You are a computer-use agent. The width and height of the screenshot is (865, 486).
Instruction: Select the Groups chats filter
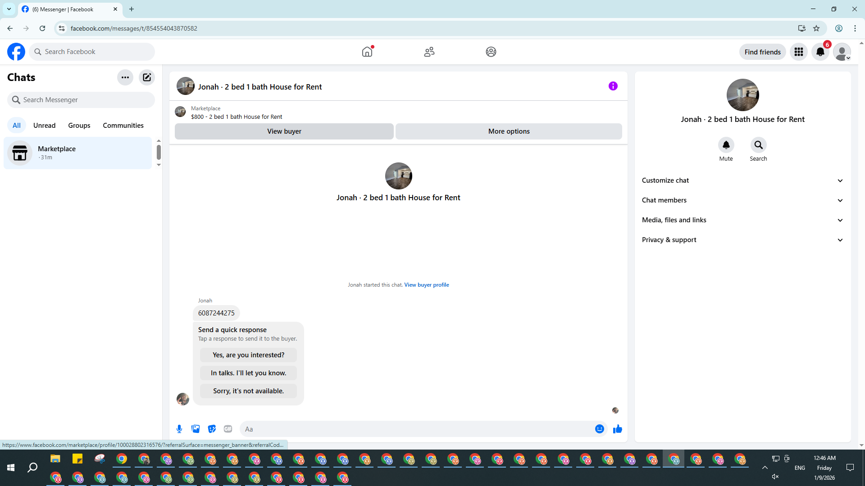coord(79,126)
